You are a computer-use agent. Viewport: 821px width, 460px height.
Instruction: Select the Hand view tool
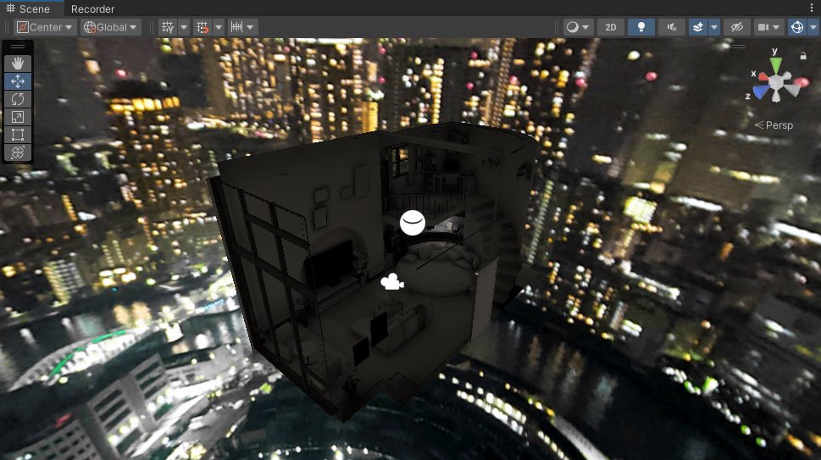tap(17, 64)
